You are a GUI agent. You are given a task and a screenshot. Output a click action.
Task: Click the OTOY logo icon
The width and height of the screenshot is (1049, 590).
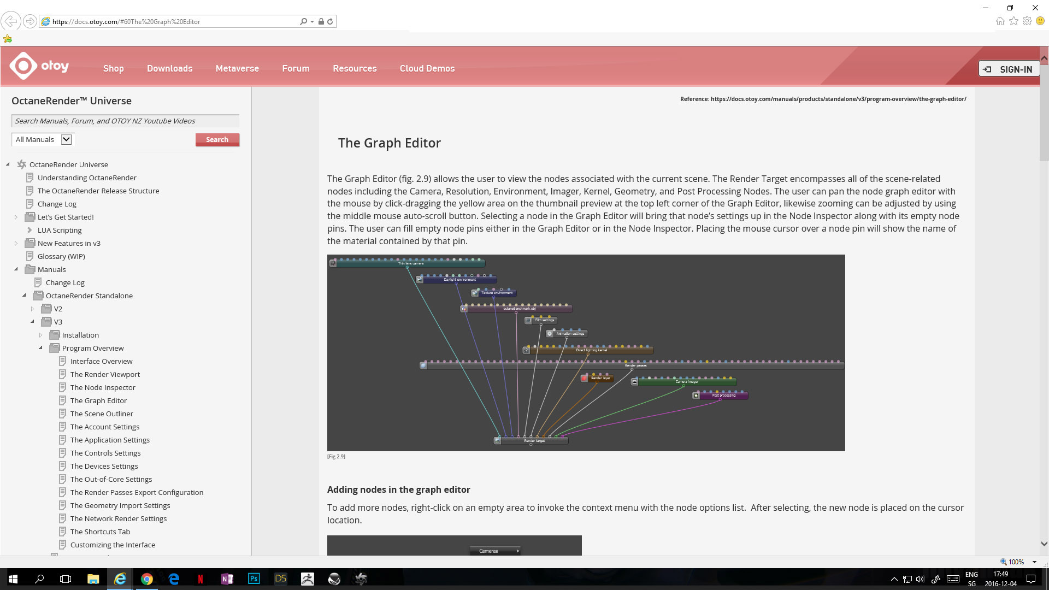tap(23, 66)
